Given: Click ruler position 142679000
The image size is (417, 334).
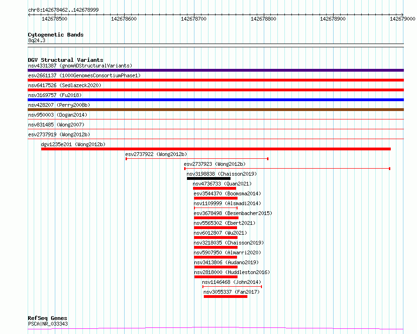Looking at the screenshot, I should coord(402,19).
